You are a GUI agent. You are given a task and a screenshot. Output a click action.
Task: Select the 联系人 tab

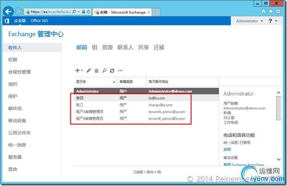tap(125, 48)
